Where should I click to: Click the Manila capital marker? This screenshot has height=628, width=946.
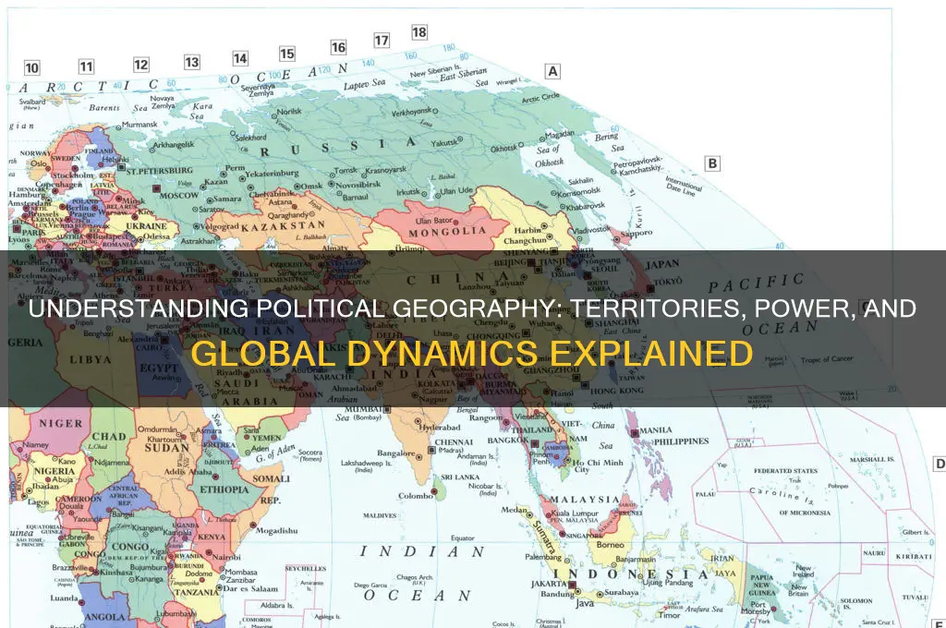(x=635, y=432)
